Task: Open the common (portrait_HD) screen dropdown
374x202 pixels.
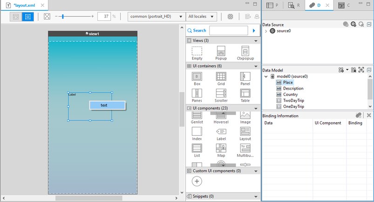Action: click(156, 16)
